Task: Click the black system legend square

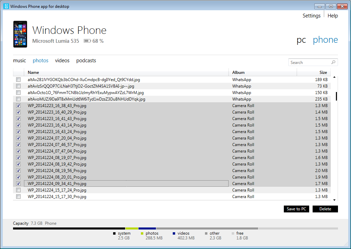Action: [x=114, y=234]
